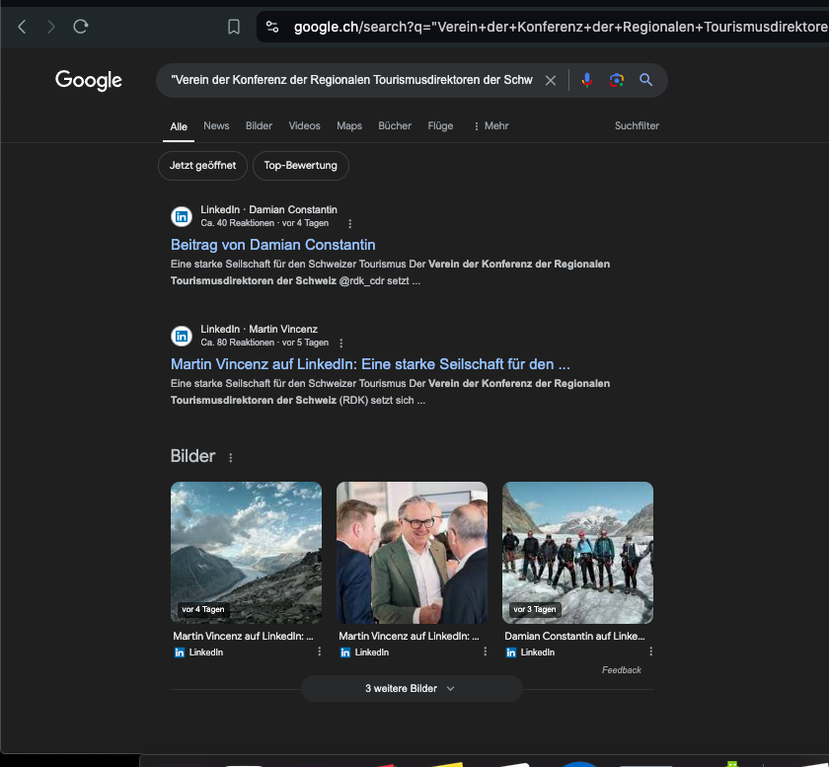This screenshot has width=829, height=767.
Task: Open Google Lens image search
Action: [617, 80]
